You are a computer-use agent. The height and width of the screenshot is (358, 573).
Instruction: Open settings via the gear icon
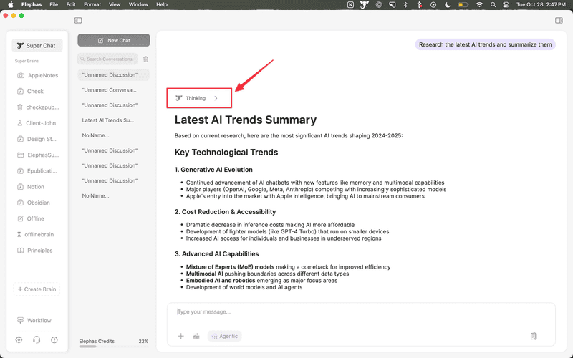tap(19, 340)
